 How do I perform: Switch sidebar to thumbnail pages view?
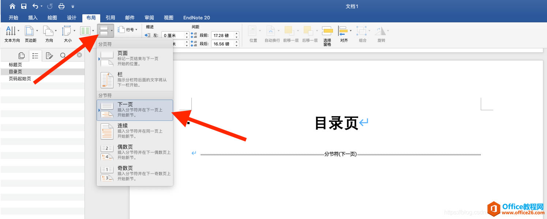(x=21, y=55)
